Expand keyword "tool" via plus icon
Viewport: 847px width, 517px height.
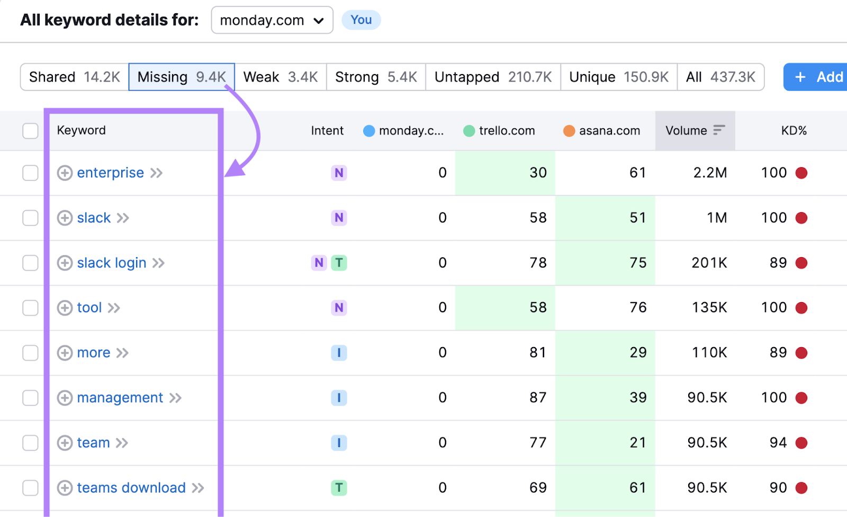65,307
